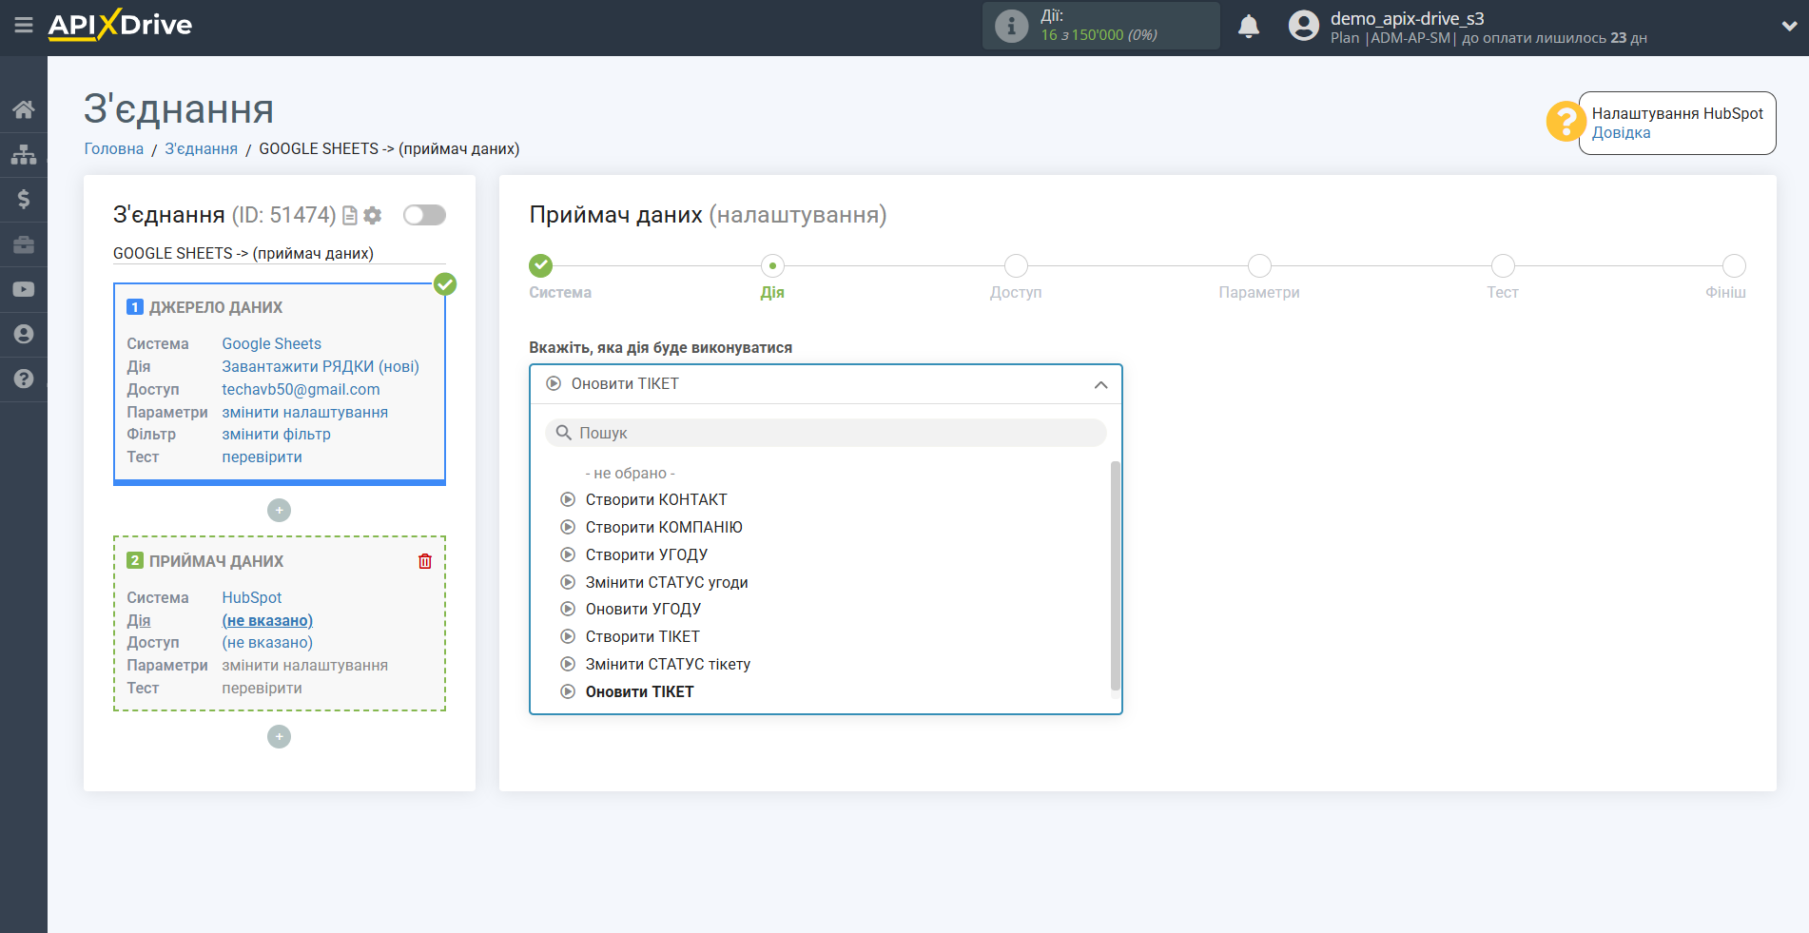The image size is (1809, 933).
Task: Open the Довідка help link
Action: point(1621,133)
